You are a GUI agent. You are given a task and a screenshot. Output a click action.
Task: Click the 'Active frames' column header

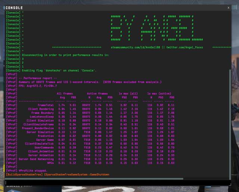pyautogui.click(x=97, y=93)
